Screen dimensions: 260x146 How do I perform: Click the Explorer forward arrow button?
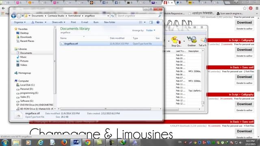19,16
